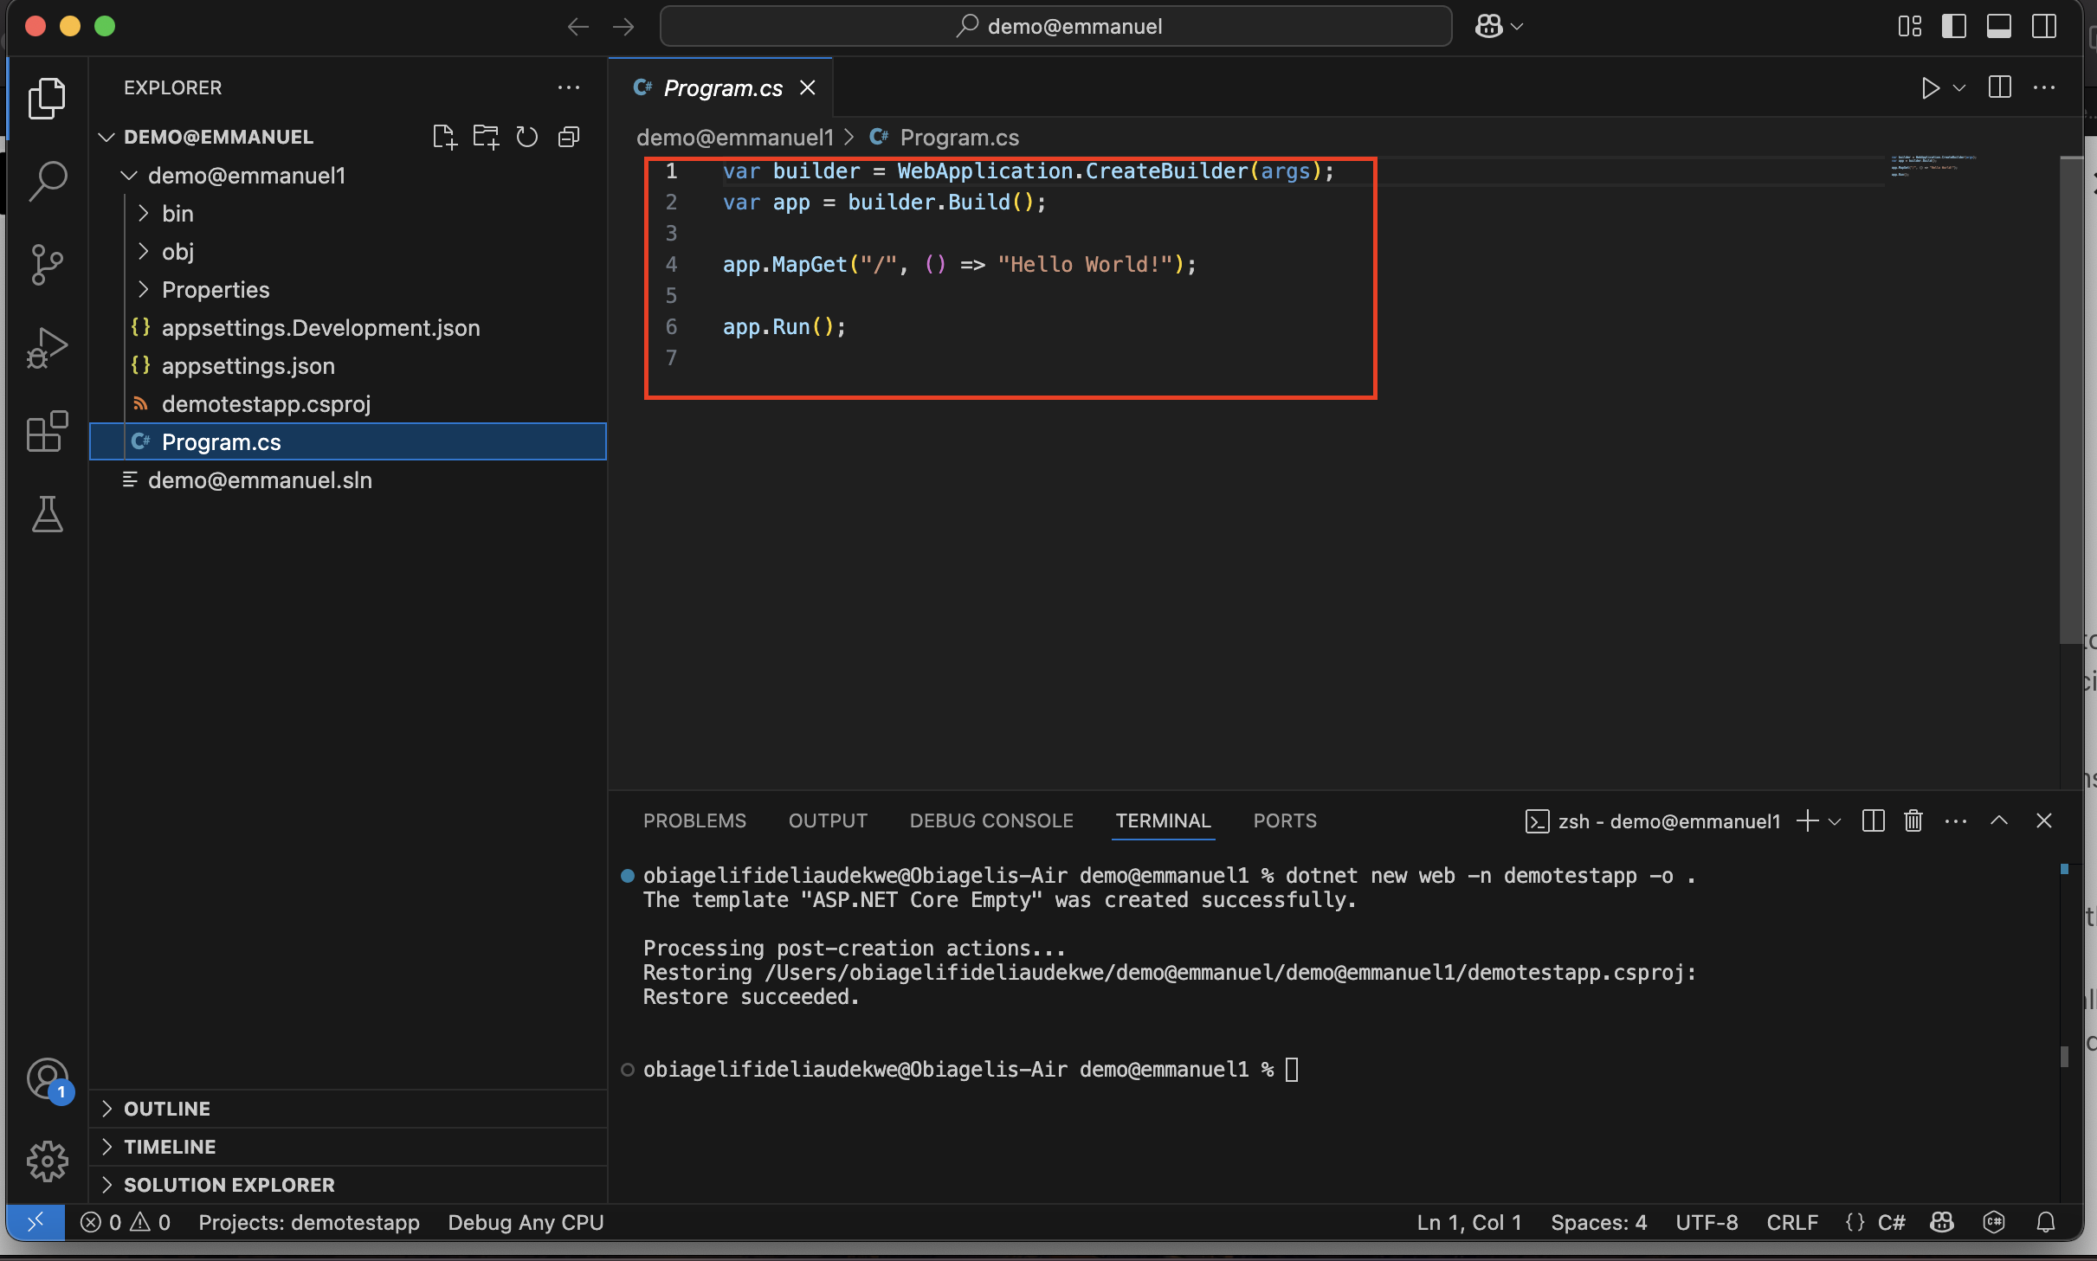Split the terminal panel
This screenshot has width=2097, height=1261.
click(x=1873, y=820)
